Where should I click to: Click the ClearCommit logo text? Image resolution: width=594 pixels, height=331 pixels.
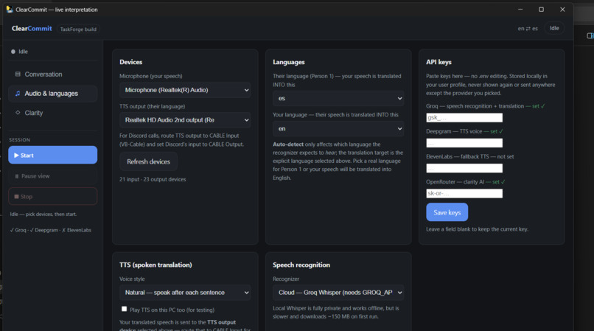pos(32,29)
